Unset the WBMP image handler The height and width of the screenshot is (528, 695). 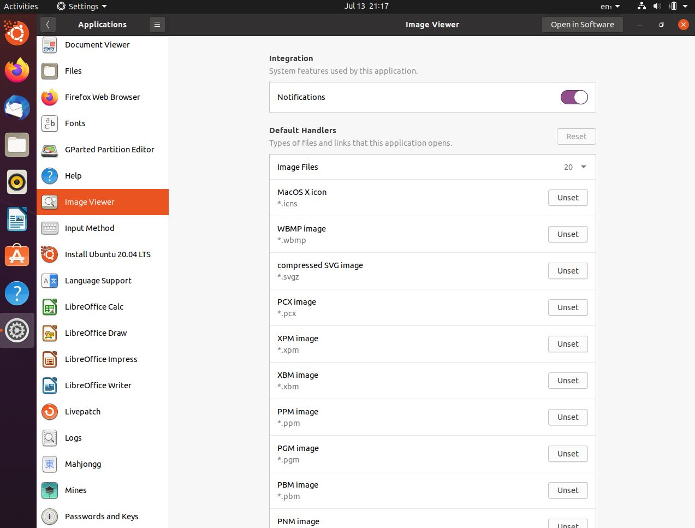pos(568,234)
